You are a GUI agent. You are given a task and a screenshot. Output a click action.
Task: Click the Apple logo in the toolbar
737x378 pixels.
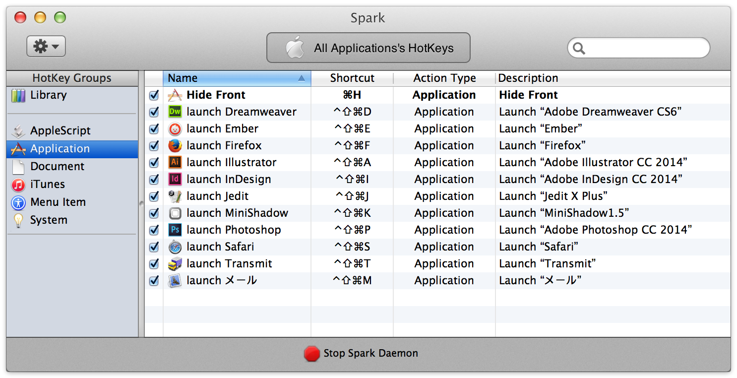295,48
